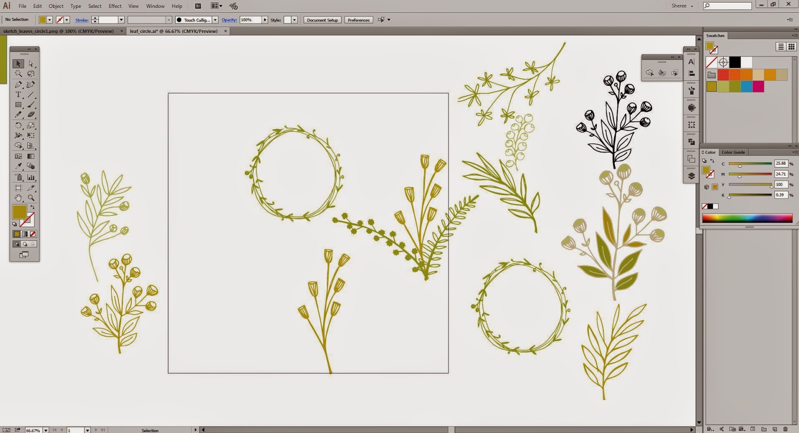This screenshot has width=799, height=433.
Task: Switch to the Color Guide tab
Action: [x=733, y=152]
